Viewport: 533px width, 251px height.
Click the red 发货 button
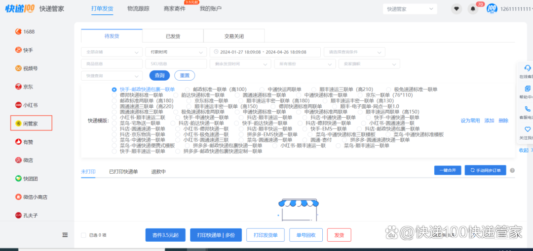[339, 235]
